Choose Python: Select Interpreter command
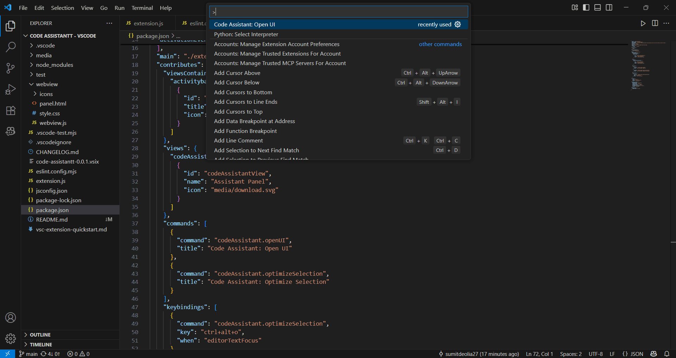 [x=339, y=34]
